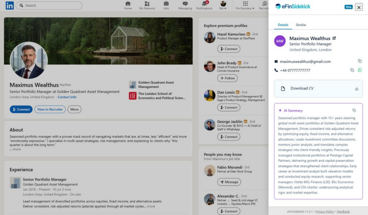Switch to the Similar tab
The height and width of the screenshot is (215, 368).
click(x=301, y=25)
